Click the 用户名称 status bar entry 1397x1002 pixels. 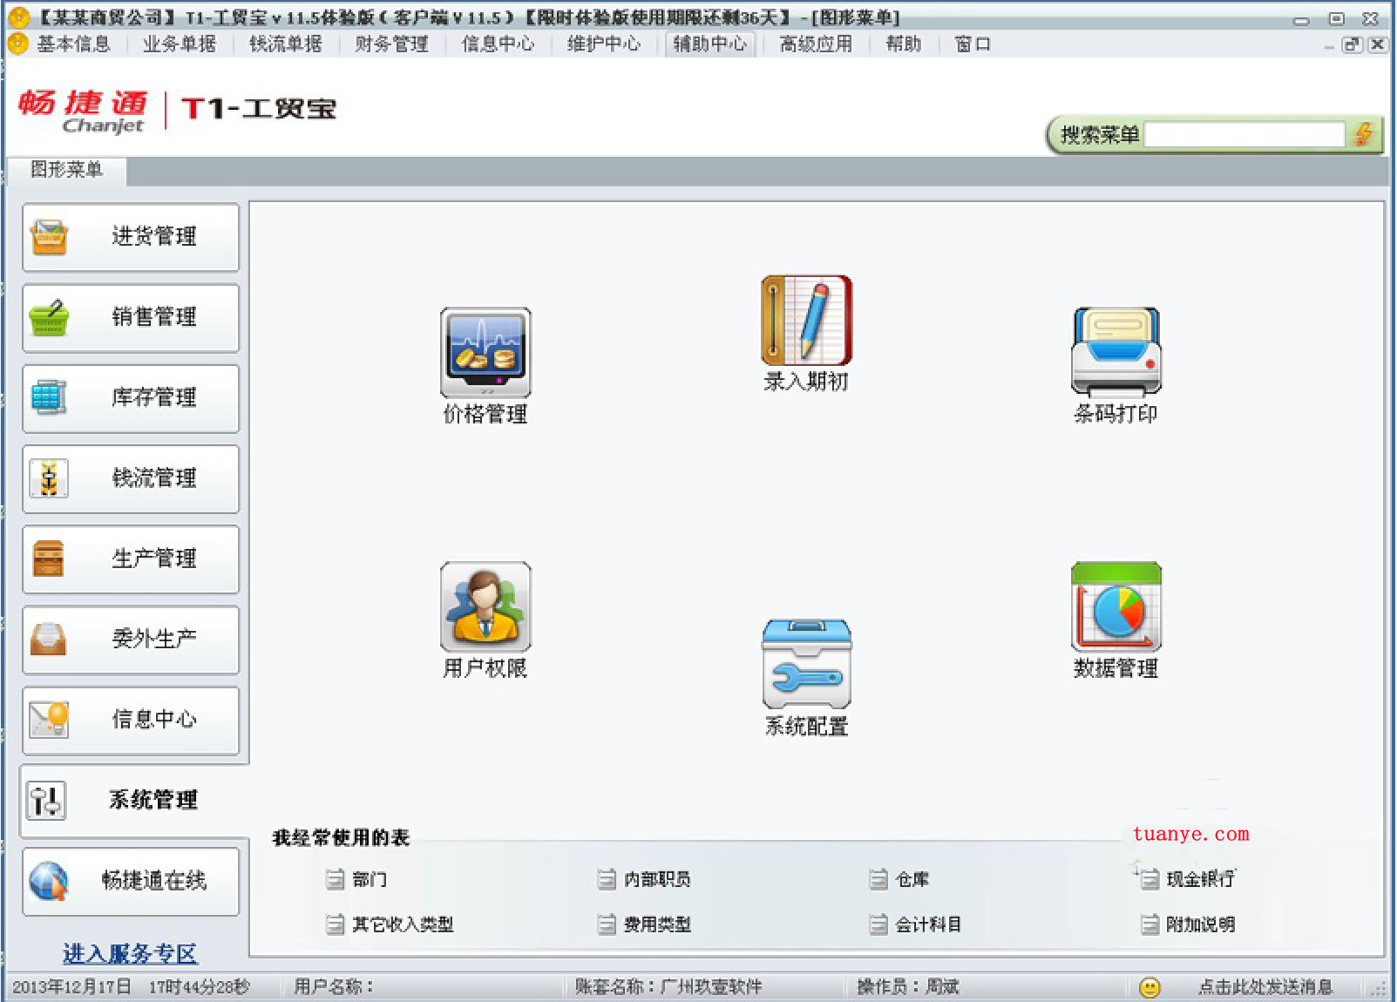point(334,986)
